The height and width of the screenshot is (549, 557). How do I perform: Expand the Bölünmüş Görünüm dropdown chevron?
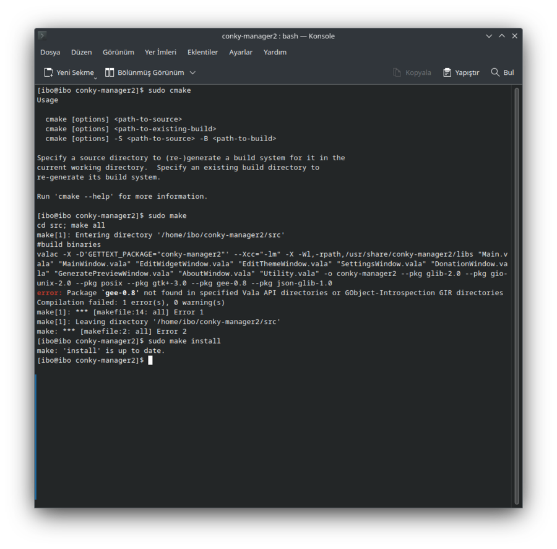point(192,72)
